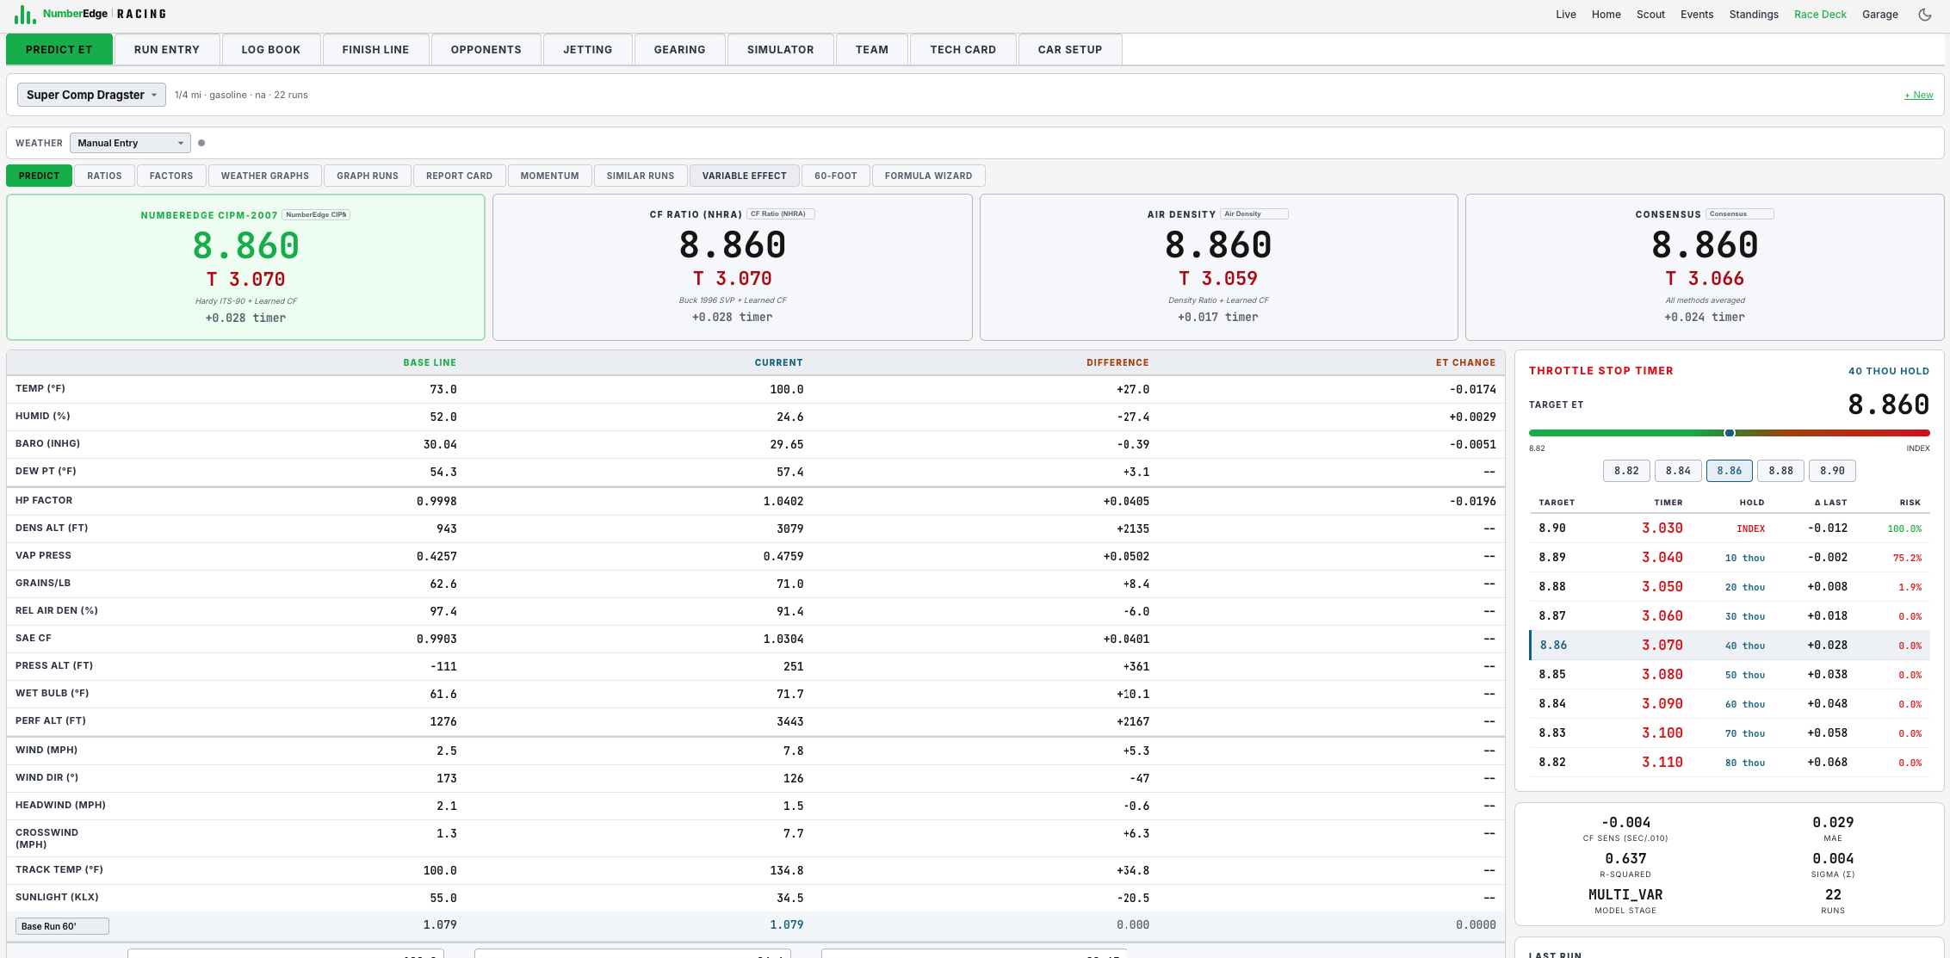Open the Consensus method selector dropdown
This screenshot has height=958, width=1950.
pyautogui.click(x=1740, y=214)
